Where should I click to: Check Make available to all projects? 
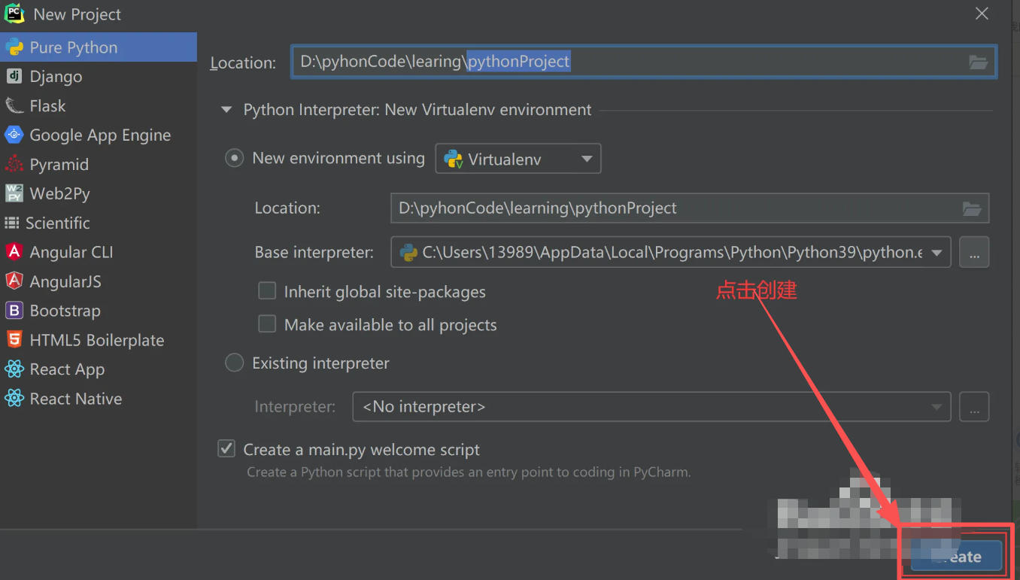pos(267,324)
